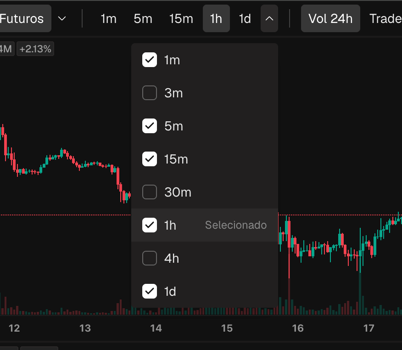This screenshot has height=350, width=402.
Task: Uncheck the 5m interval checkbox
Action: click(150, 126)
